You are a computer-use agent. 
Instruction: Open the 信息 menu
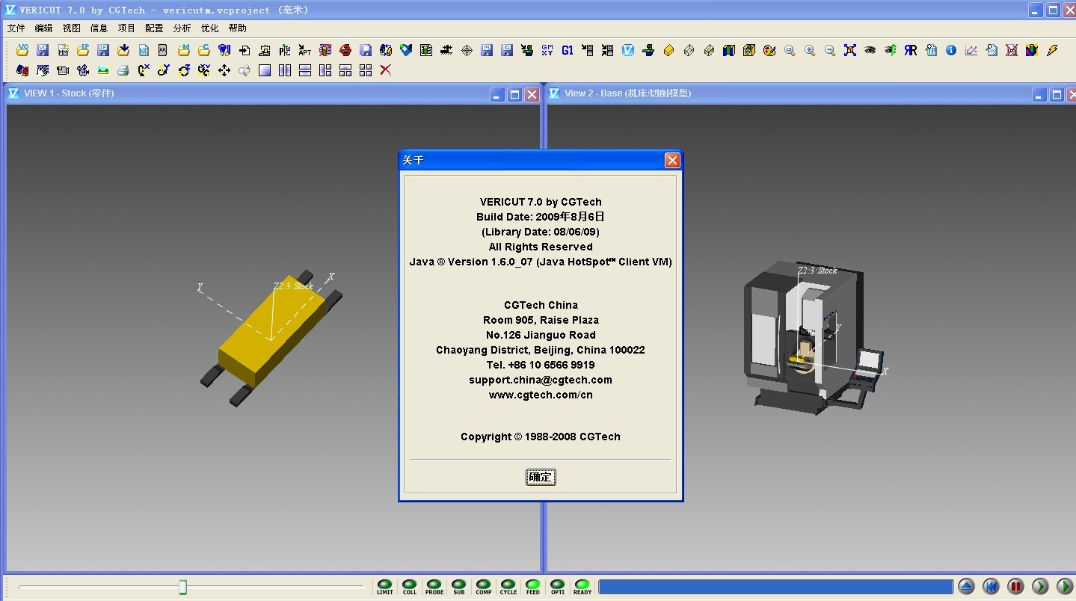(x=99, y=28)
